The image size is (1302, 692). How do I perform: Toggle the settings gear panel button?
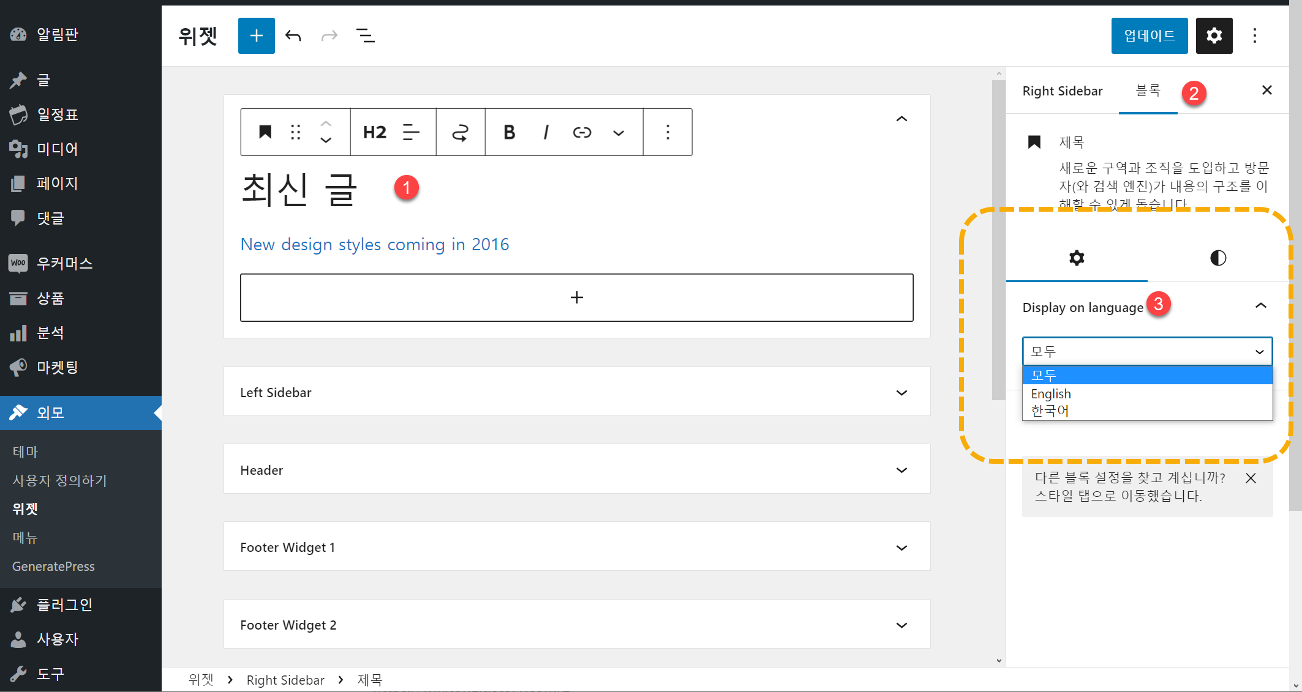point(1214,36)
